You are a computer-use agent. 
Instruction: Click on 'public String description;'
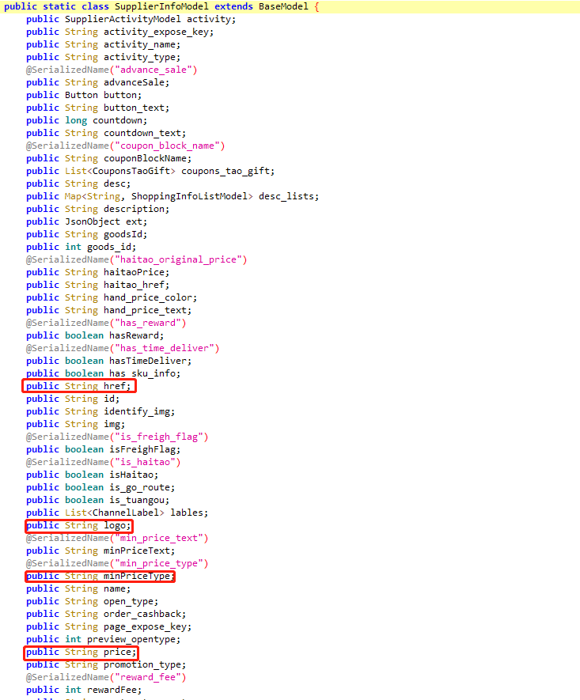click(98, 209)
